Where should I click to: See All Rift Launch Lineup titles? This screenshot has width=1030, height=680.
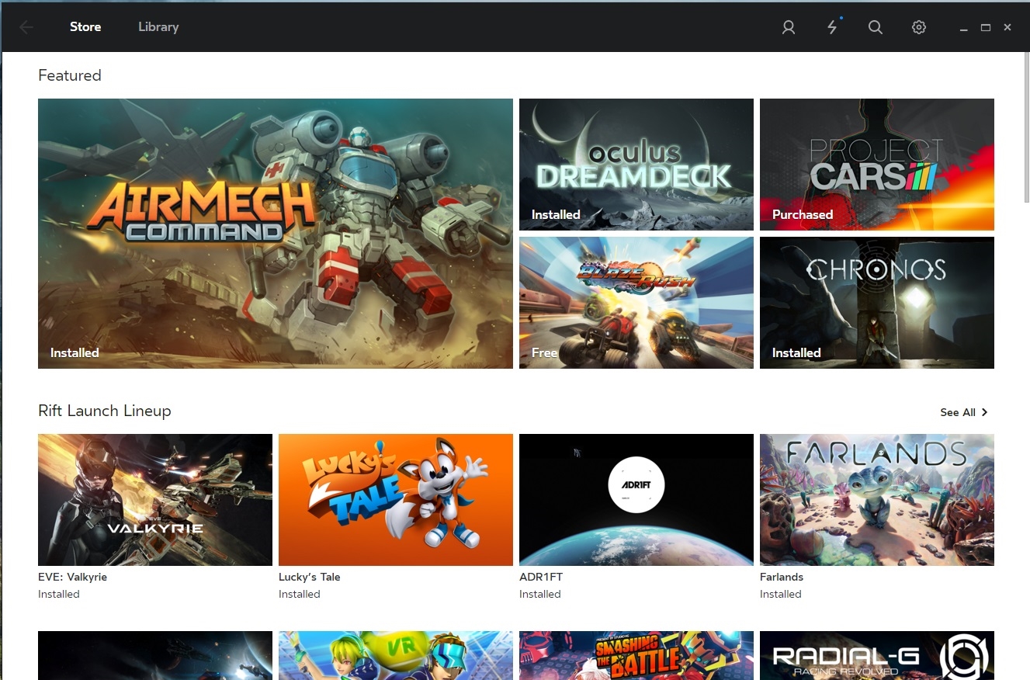pos(958,412)
